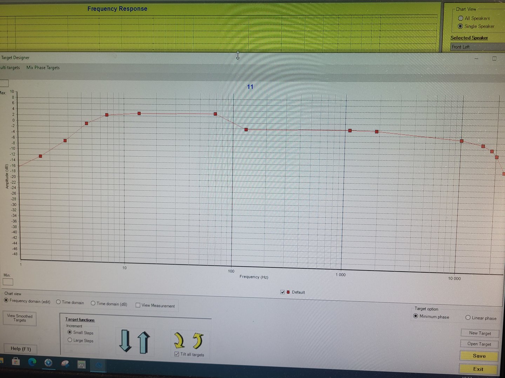Image resolution: width=505 pixels, height=378 pixels.
Task: Switch chart view to Time domain (dB)
Action: tap(93, 303)
